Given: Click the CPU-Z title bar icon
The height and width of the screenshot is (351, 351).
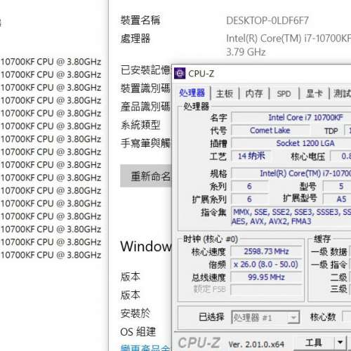Looking at the screenshot, I should tap(180, 74).
